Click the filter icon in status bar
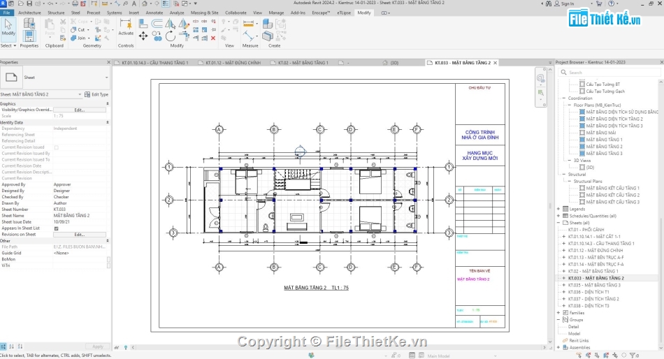Image resolution: width=664 pixels, height=359 pixels. point(633,356)
